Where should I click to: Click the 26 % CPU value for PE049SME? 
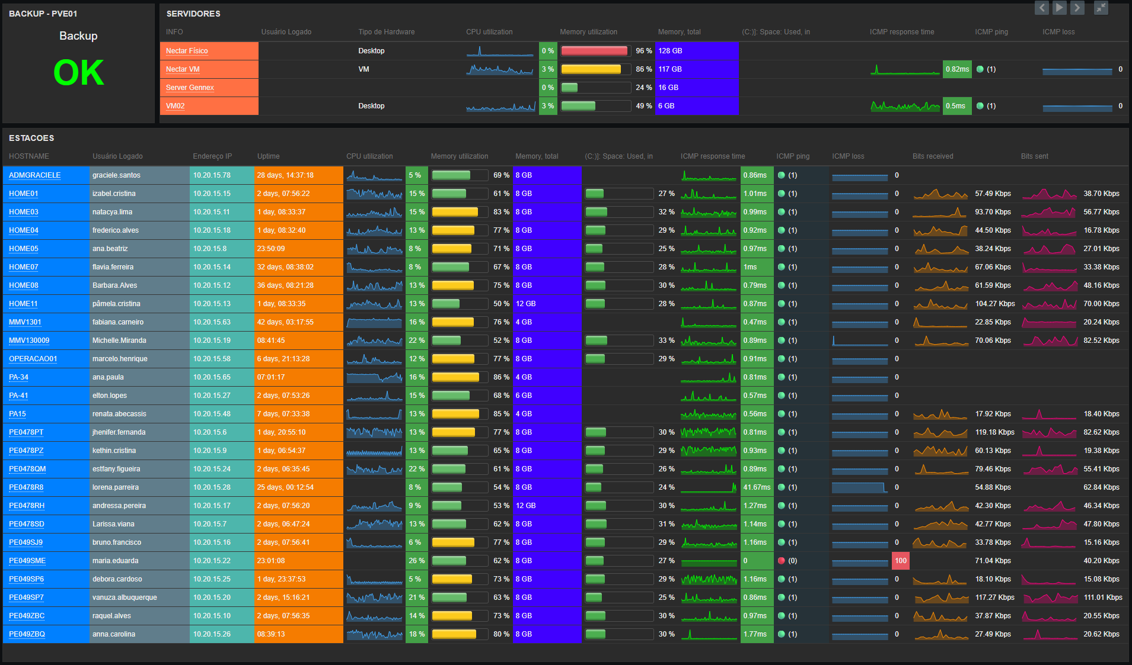click(416, 561)
